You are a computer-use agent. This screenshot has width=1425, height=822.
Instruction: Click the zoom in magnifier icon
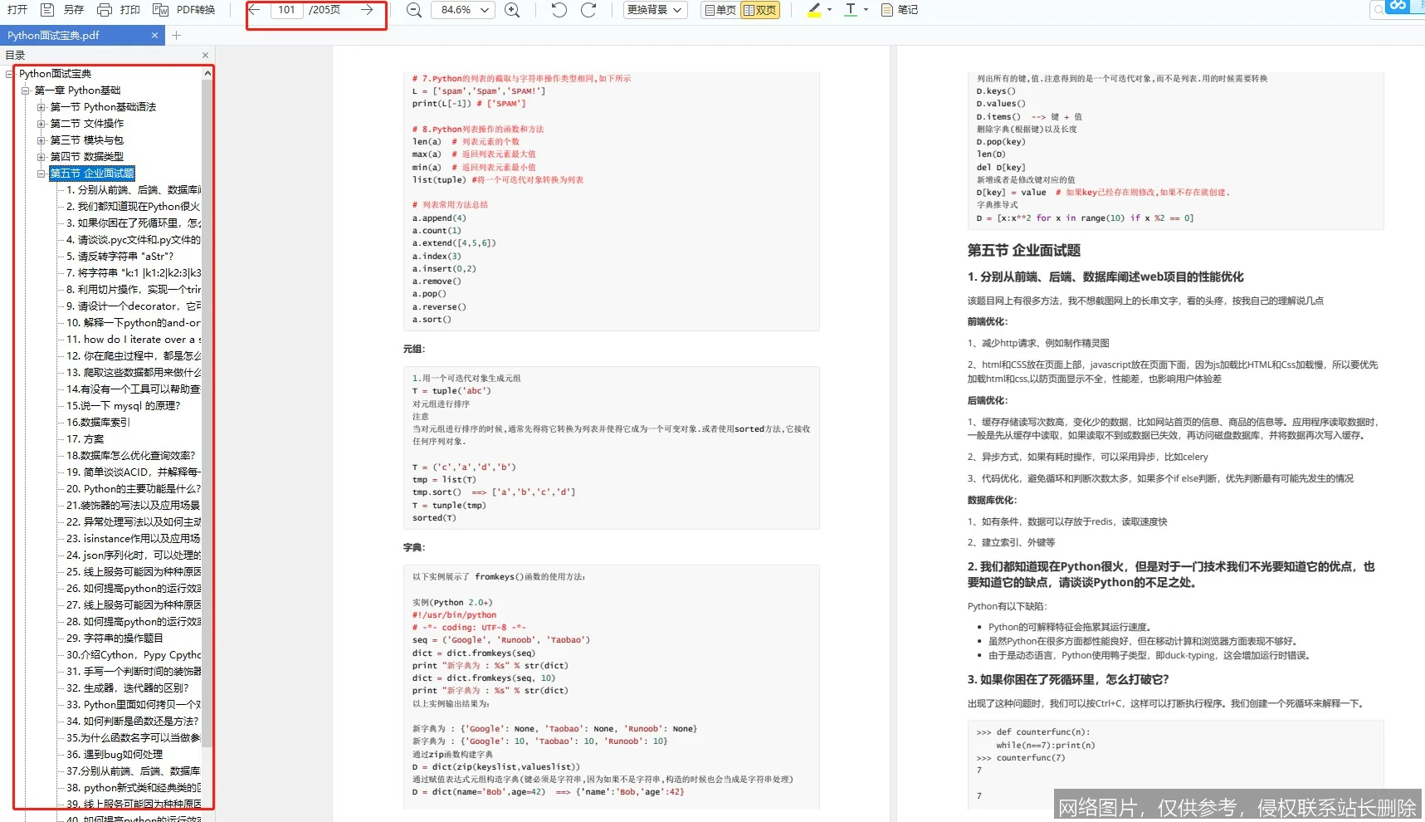pyautogui.click(x=513, y=10)
